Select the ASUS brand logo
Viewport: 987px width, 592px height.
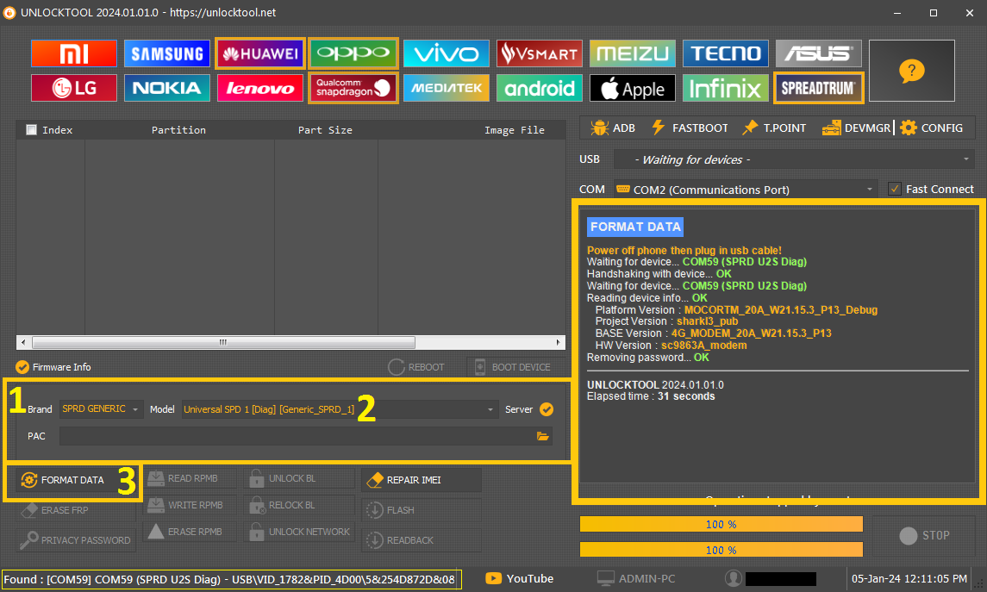pyautogui.click(x=819, y=53)
